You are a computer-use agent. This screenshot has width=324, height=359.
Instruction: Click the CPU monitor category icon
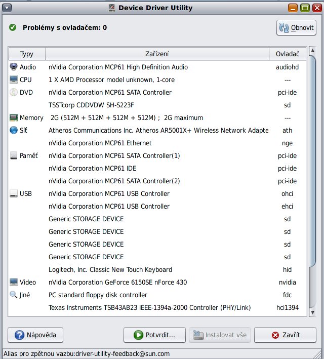tap(14, 79)
